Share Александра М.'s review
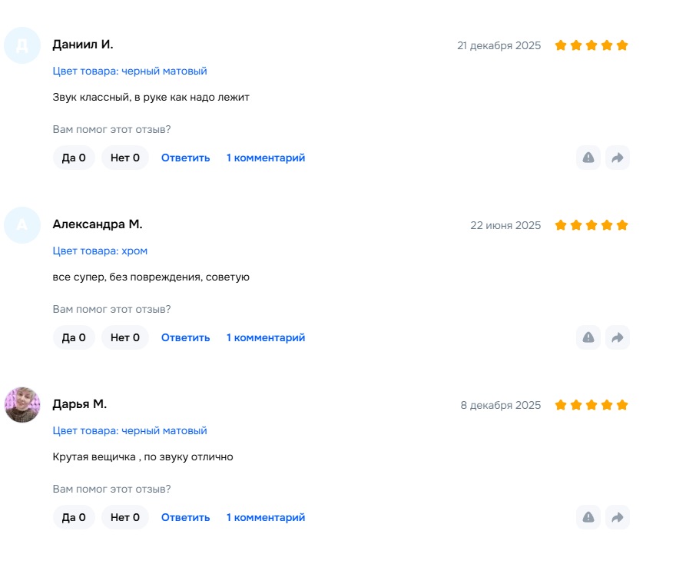 (x=617, y=337)
